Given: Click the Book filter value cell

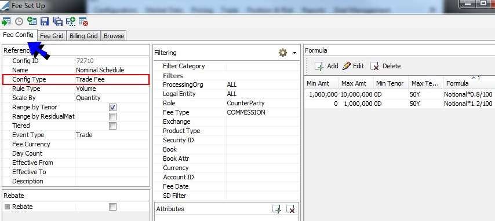Looking at the screenshot, I should 263,149.
